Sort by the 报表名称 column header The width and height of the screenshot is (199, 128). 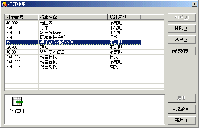73,17
